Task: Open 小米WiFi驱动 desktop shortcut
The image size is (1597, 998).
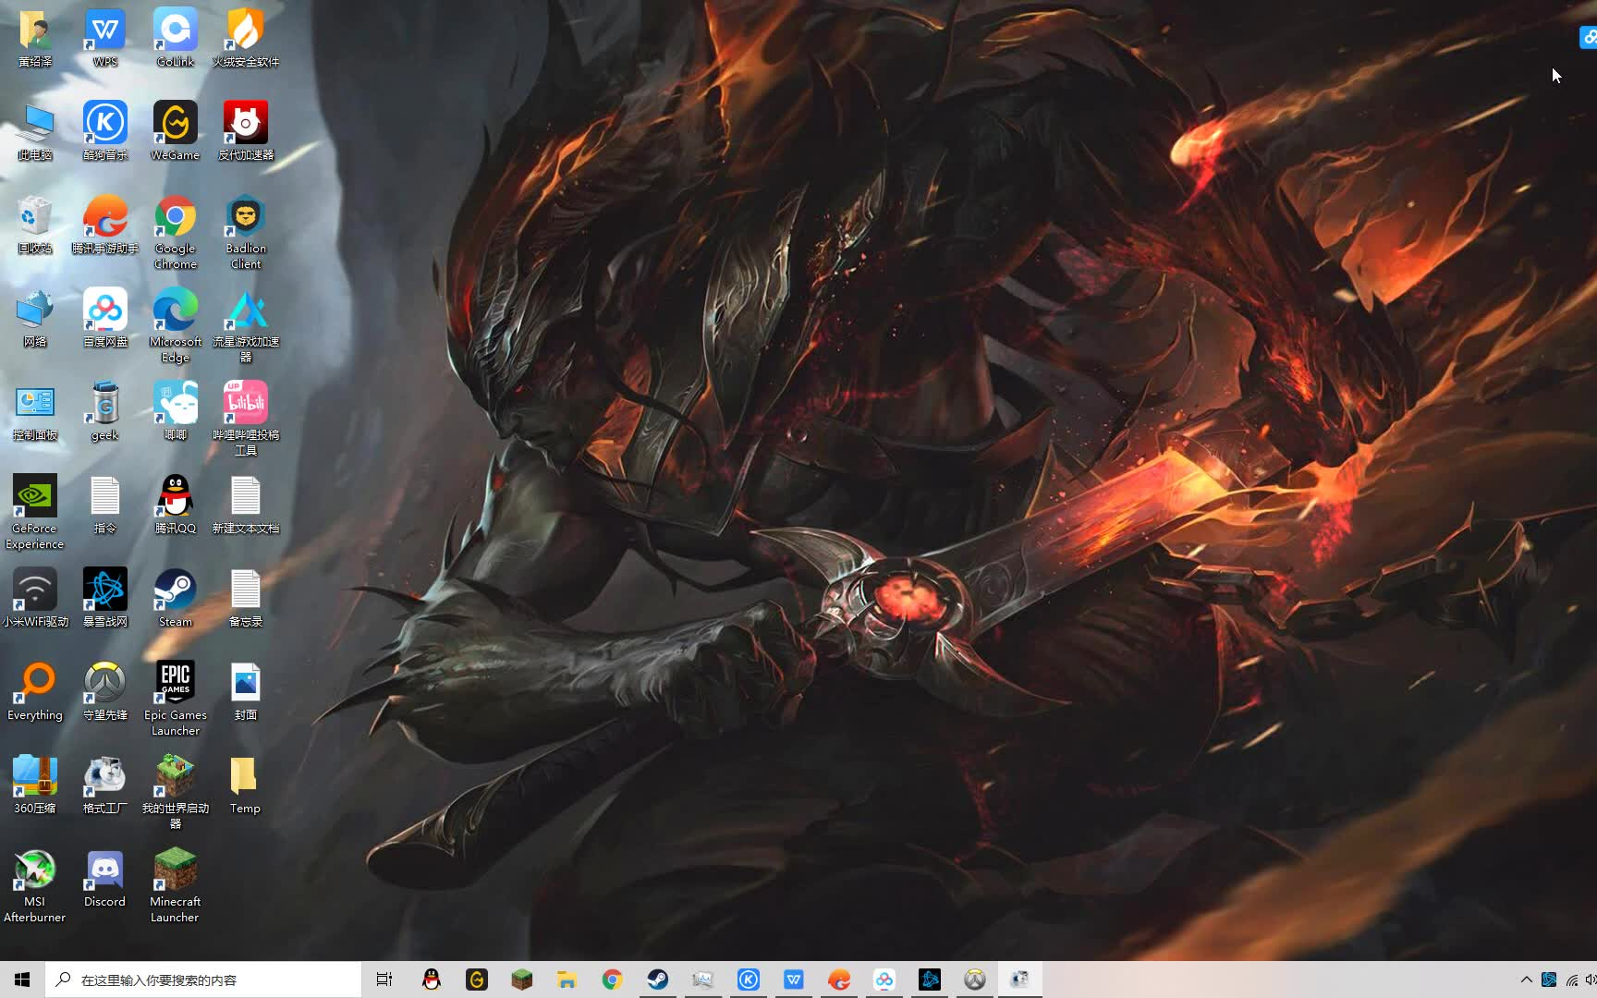Action: point(35,598)
